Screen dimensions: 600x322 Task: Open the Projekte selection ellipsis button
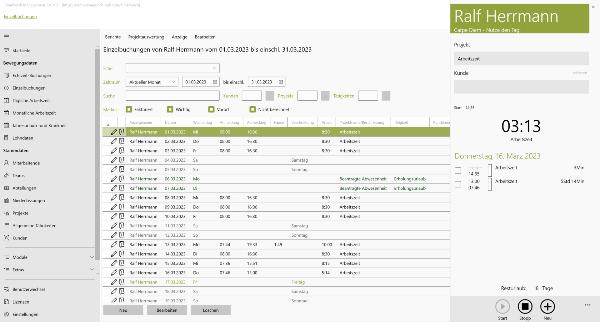click(x=325, y=96)
